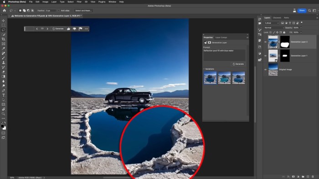Open the search icon at top right

tap(309, 10)
